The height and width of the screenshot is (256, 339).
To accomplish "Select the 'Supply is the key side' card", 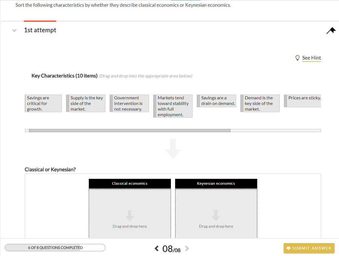I will [x=85, y=103].
